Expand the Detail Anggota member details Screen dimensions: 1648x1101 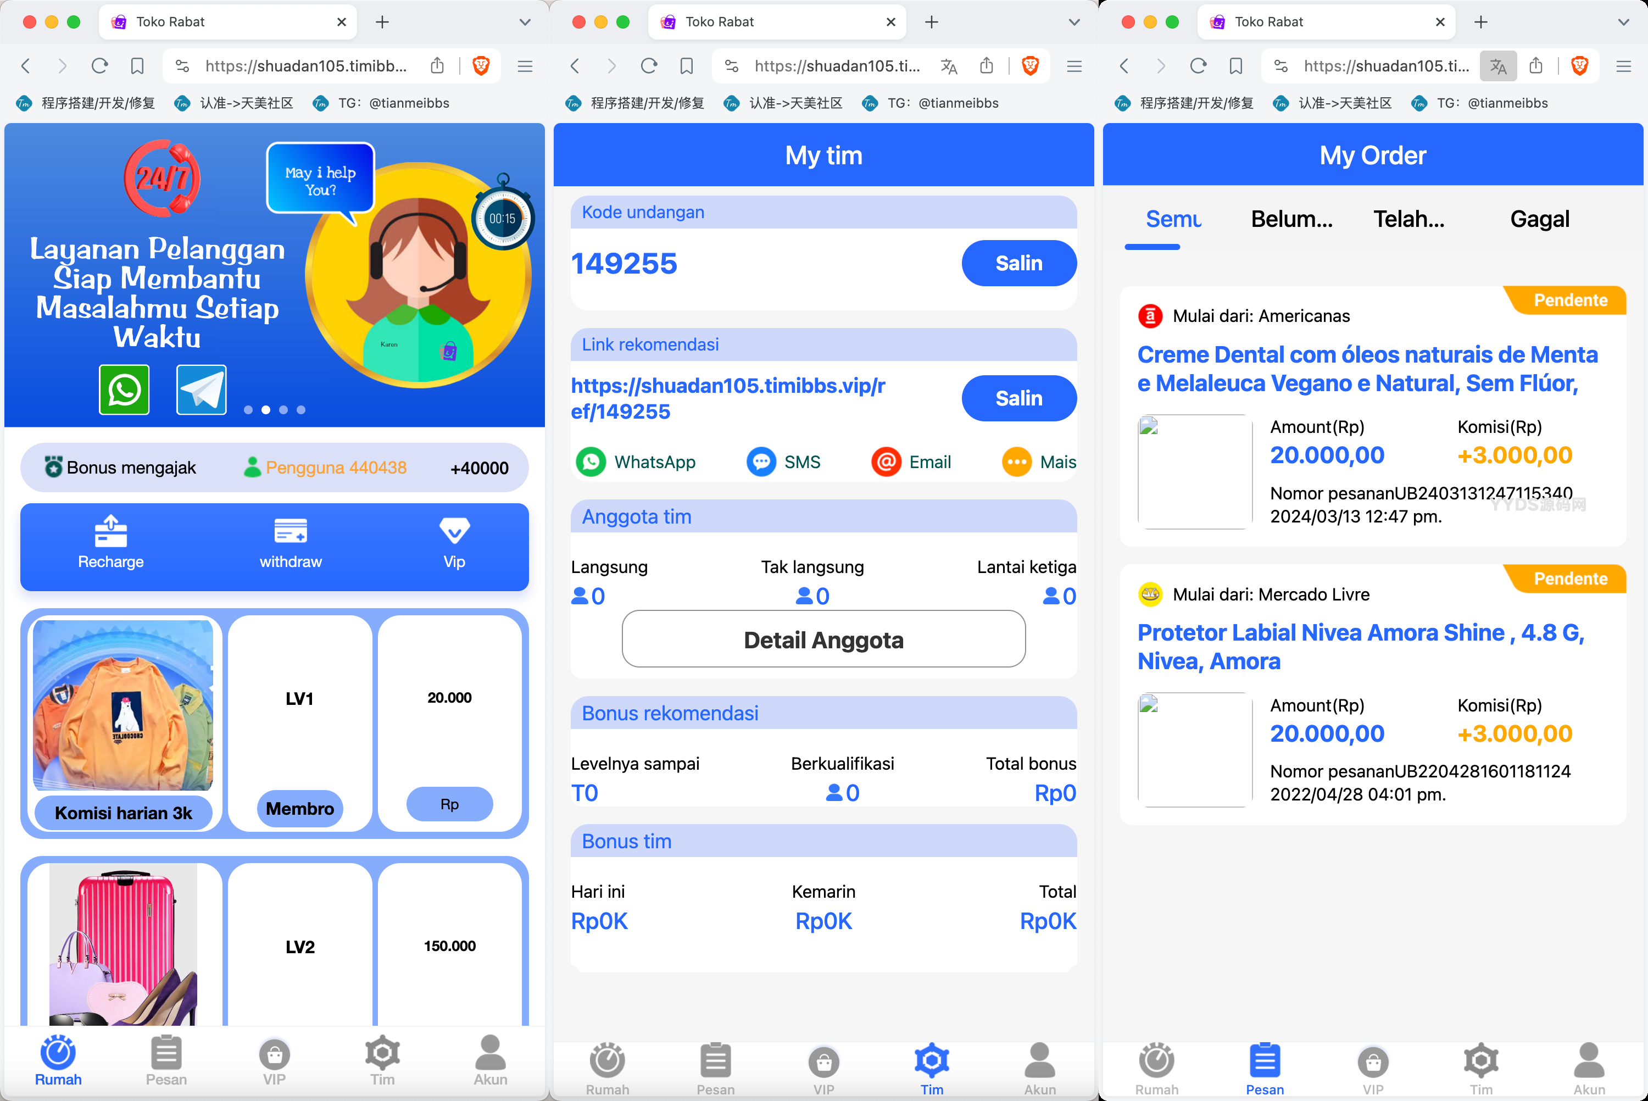point(823,640)
